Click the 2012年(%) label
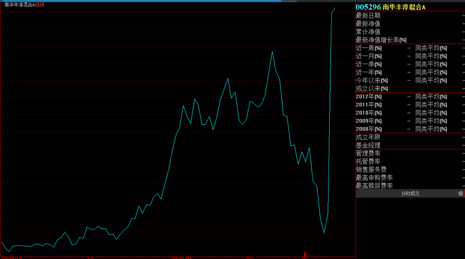The width and height of the screenshot is (465, 259). pyautogui.click(x=369, y=97)
